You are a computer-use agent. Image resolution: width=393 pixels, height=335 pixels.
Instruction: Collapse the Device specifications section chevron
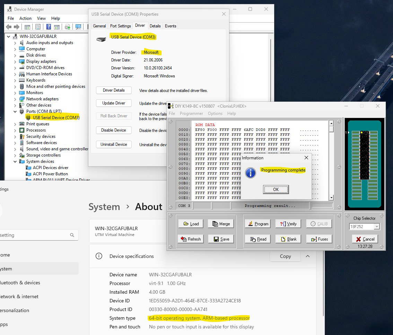coord(308,256)
